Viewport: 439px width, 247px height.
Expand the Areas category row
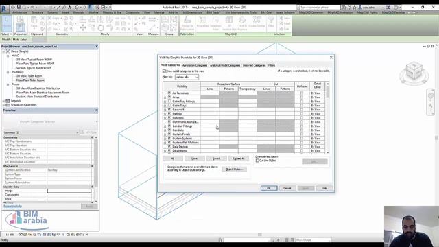pyautogui.click(x=165, y=97)
